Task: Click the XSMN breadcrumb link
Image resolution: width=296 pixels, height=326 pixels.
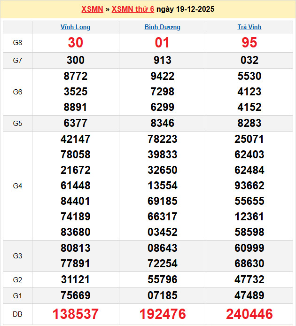Action: point(92,9)
